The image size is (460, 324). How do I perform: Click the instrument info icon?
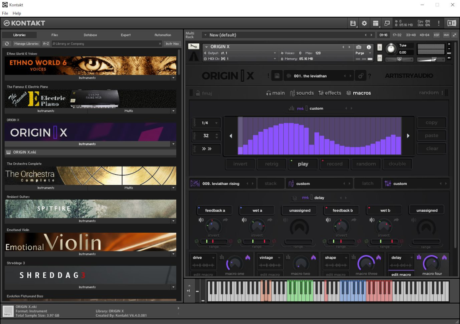369,47
